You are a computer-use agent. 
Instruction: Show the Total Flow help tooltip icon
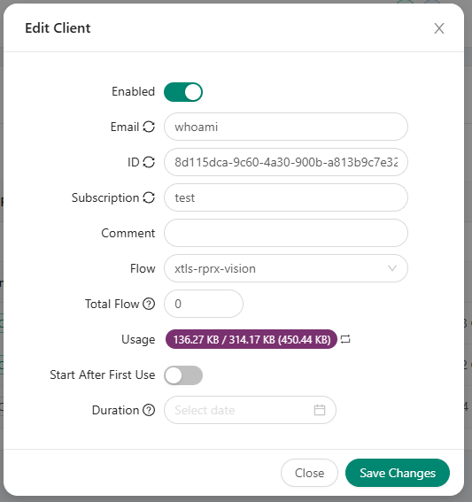coord(149,304)
